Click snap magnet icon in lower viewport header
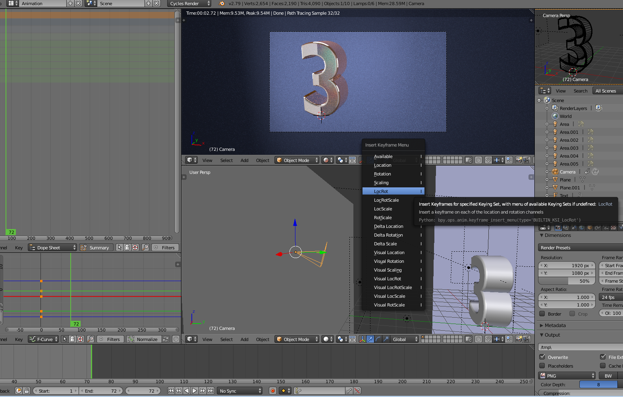The width and height of the screenshot is (623, 397). coord(488,339)
